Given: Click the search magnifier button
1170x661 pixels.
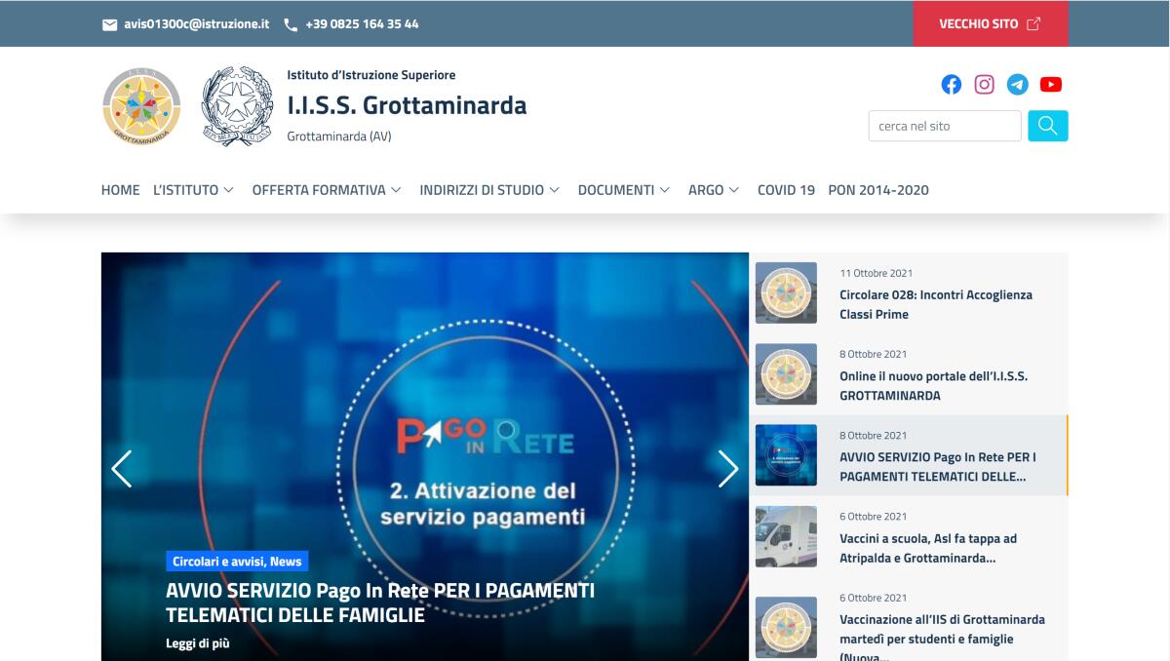Looking at the screenshot, I should coord(1048,126).
